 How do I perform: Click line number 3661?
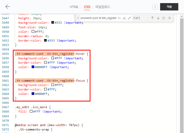point(6,80)
